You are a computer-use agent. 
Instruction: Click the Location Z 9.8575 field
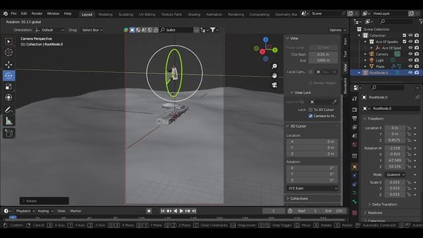coord(395,140)
